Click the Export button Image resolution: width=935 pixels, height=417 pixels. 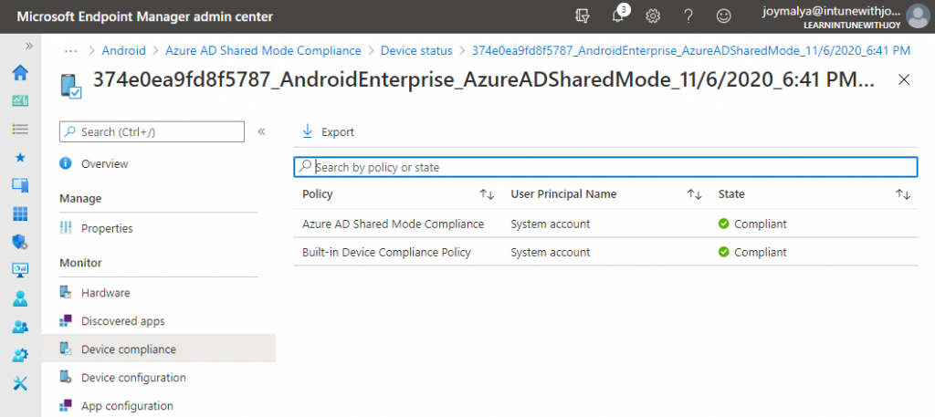328,131
